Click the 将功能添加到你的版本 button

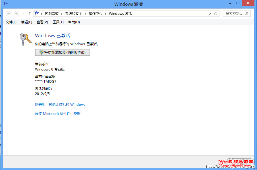tap(62, 52)
